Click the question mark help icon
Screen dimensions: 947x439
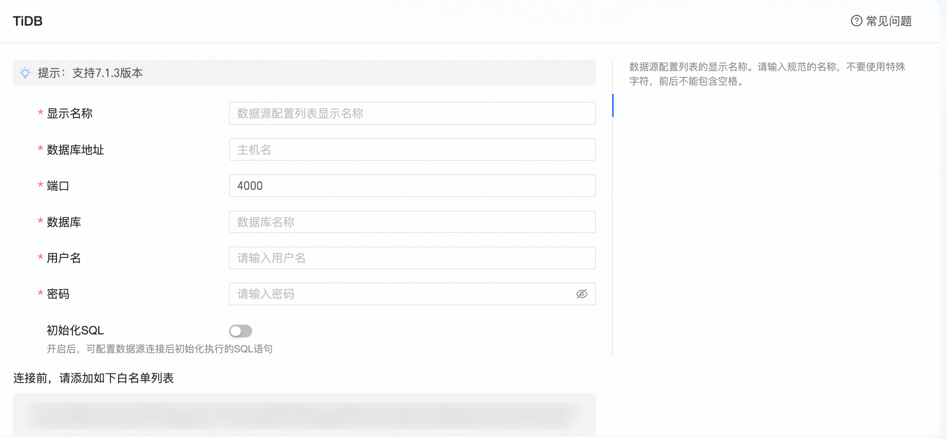[857, 21]
